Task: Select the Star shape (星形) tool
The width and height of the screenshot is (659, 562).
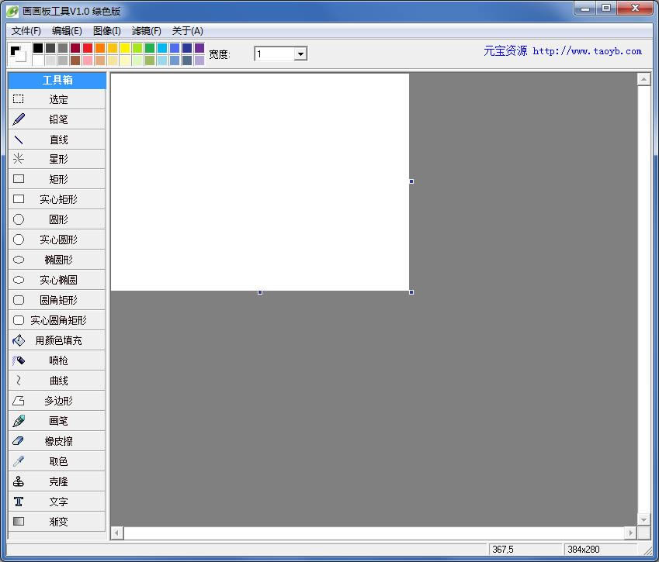Action: pyautogui.click(x=57, y=159)
